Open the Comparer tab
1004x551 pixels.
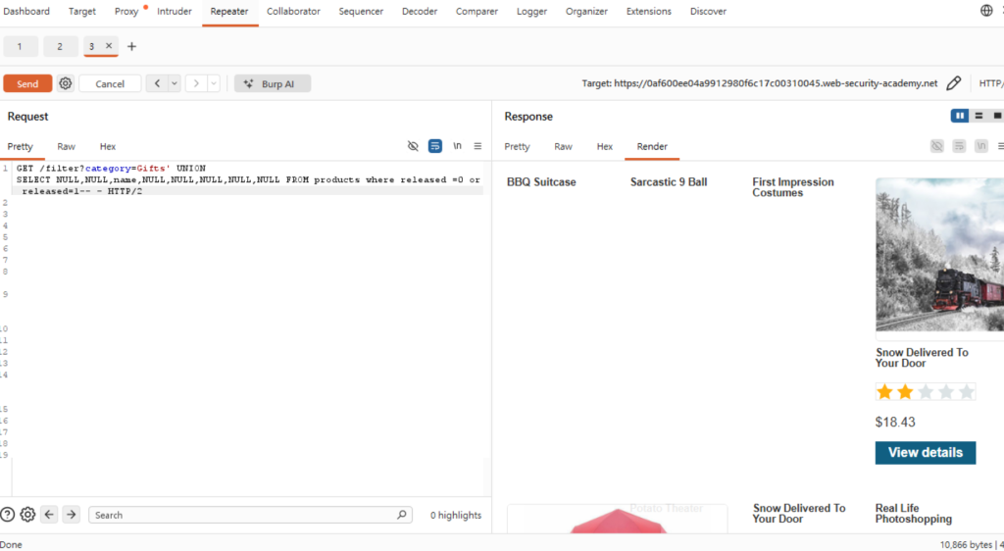pos(477,11)
